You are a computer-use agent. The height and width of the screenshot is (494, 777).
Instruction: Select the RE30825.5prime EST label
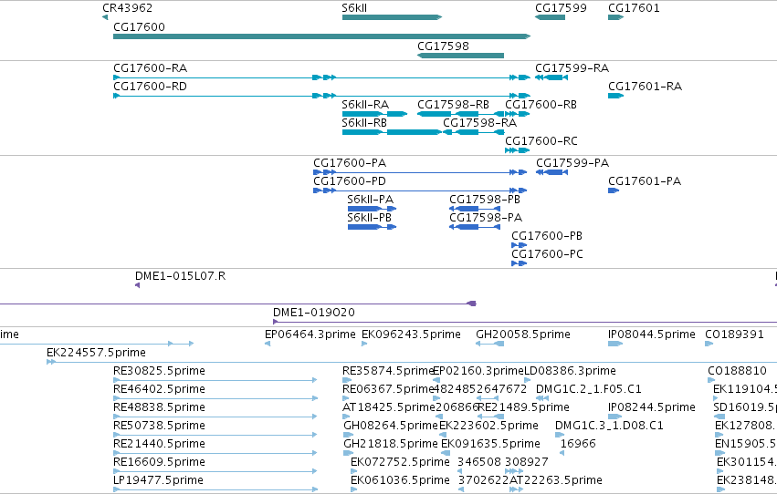tap(159, 371)
